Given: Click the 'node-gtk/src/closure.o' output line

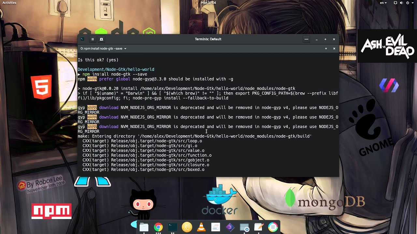Looking at the screenshot, I should point(146,165).
